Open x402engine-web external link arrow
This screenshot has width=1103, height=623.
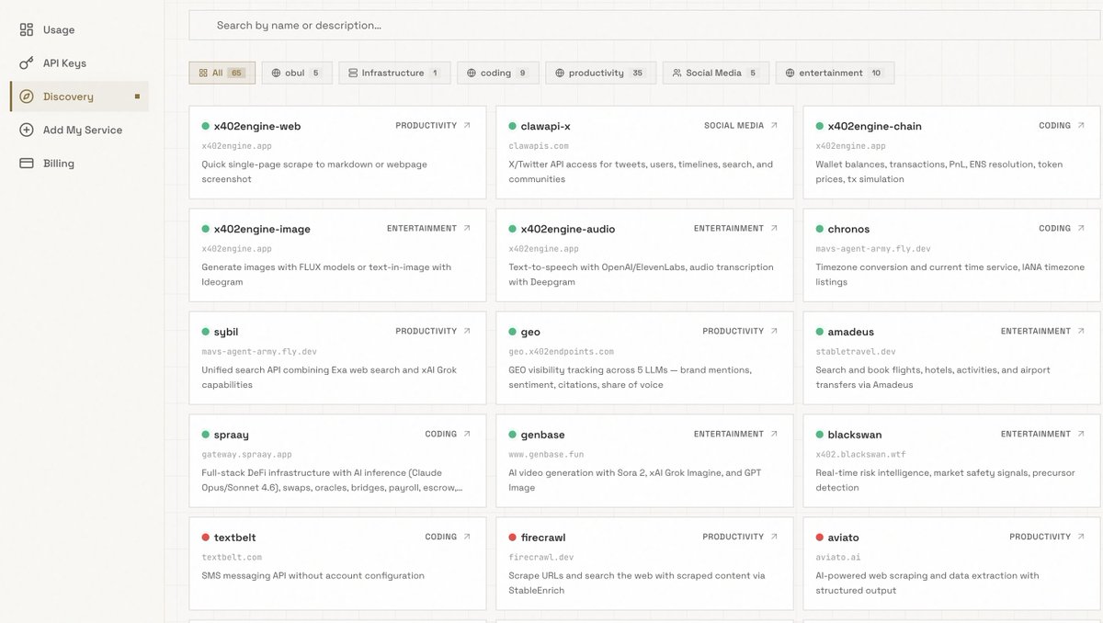[x=467, y=125]
